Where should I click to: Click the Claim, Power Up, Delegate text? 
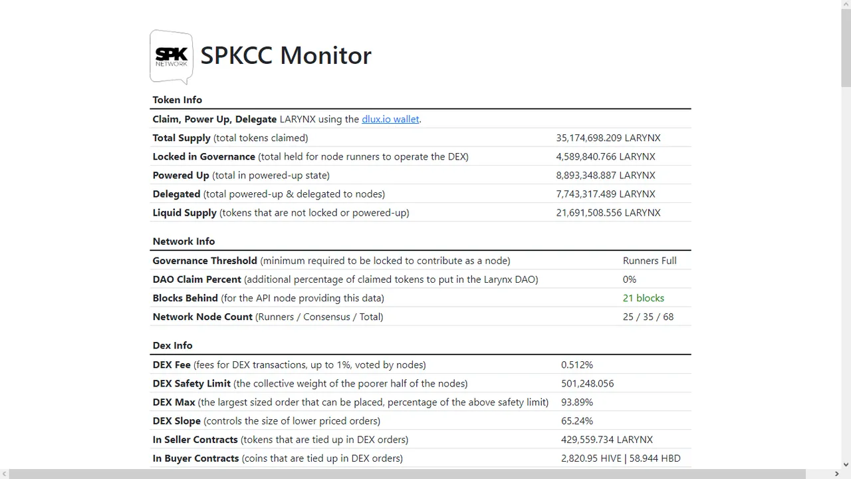(x=214, y=119)
